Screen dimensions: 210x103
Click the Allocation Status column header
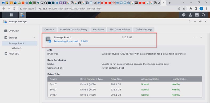pos(150,79)
